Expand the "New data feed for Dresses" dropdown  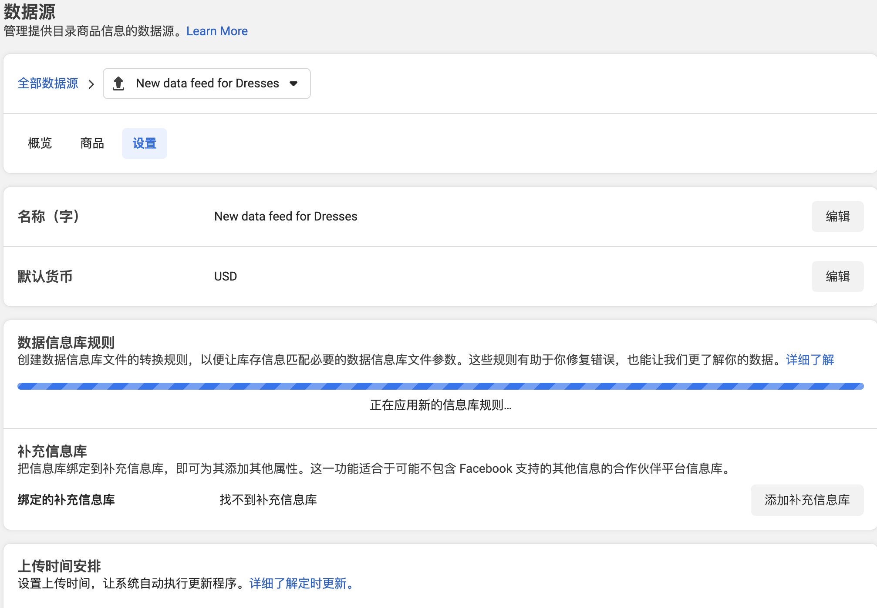point(294,84)
